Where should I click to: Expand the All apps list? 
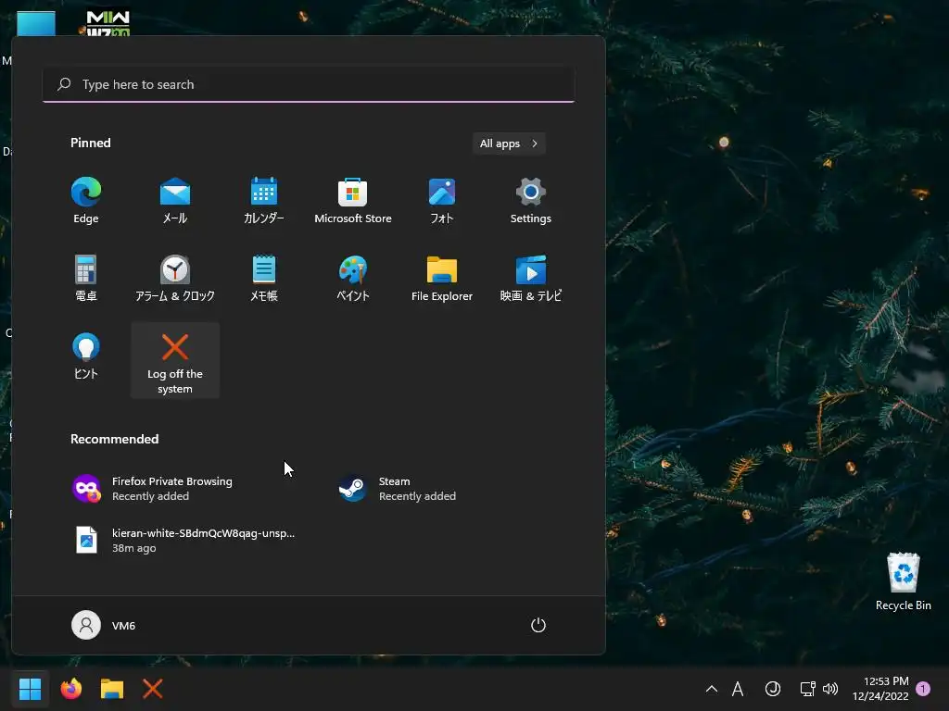[x=509, y=143]
